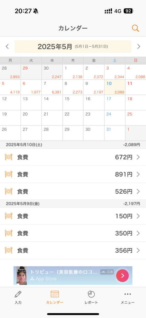Screen dimensions: 146x318
Task: Open the 2025年5月 month selector
Action: pos(73,47)
